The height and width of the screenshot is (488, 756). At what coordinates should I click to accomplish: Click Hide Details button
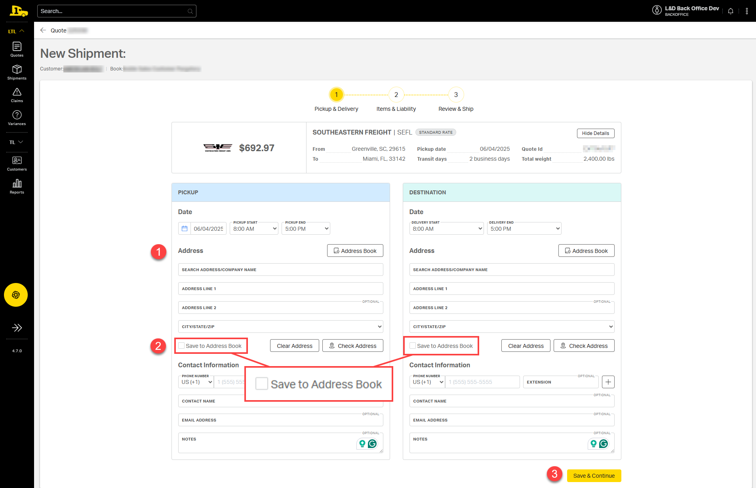tap(595, 133)
